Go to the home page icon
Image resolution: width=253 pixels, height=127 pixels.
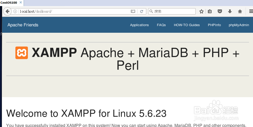click(x=240, y=11)
